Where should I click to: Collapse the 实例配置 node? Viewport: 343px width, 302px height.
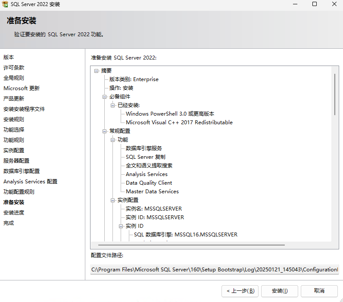(112, 200)
